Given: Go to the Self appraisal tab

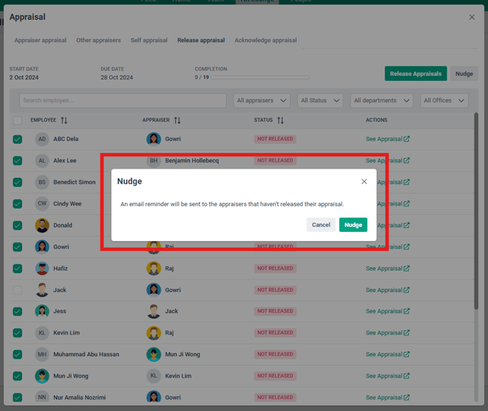Looking at the screenshot, I should click(x=149, y=40).
